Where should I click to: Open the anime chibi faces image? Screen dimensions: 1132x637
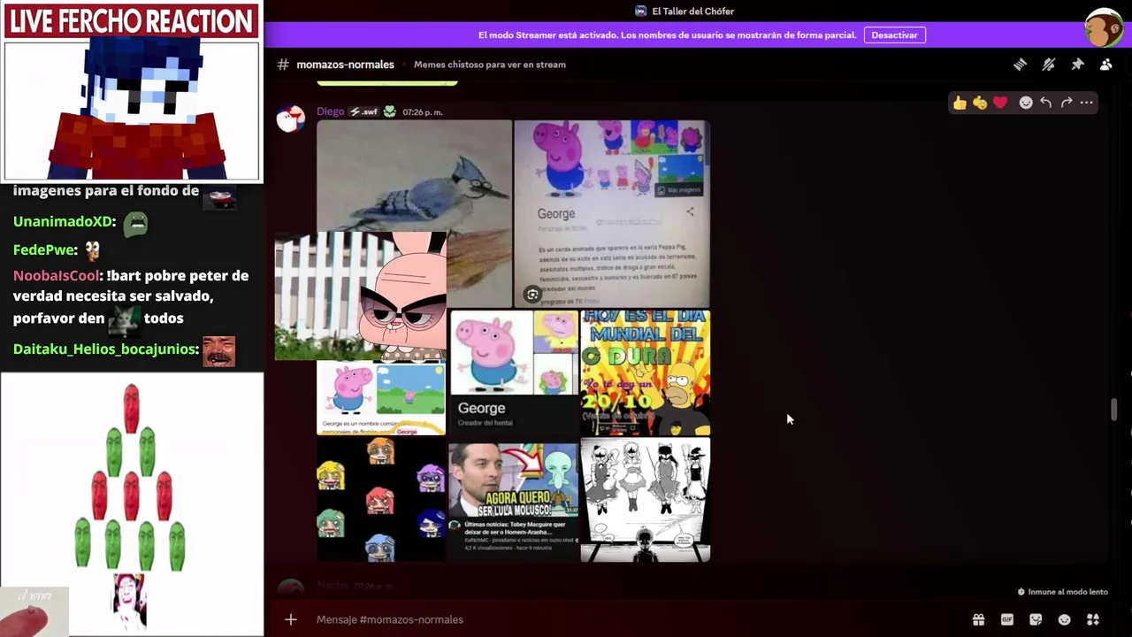pos(381,500)
